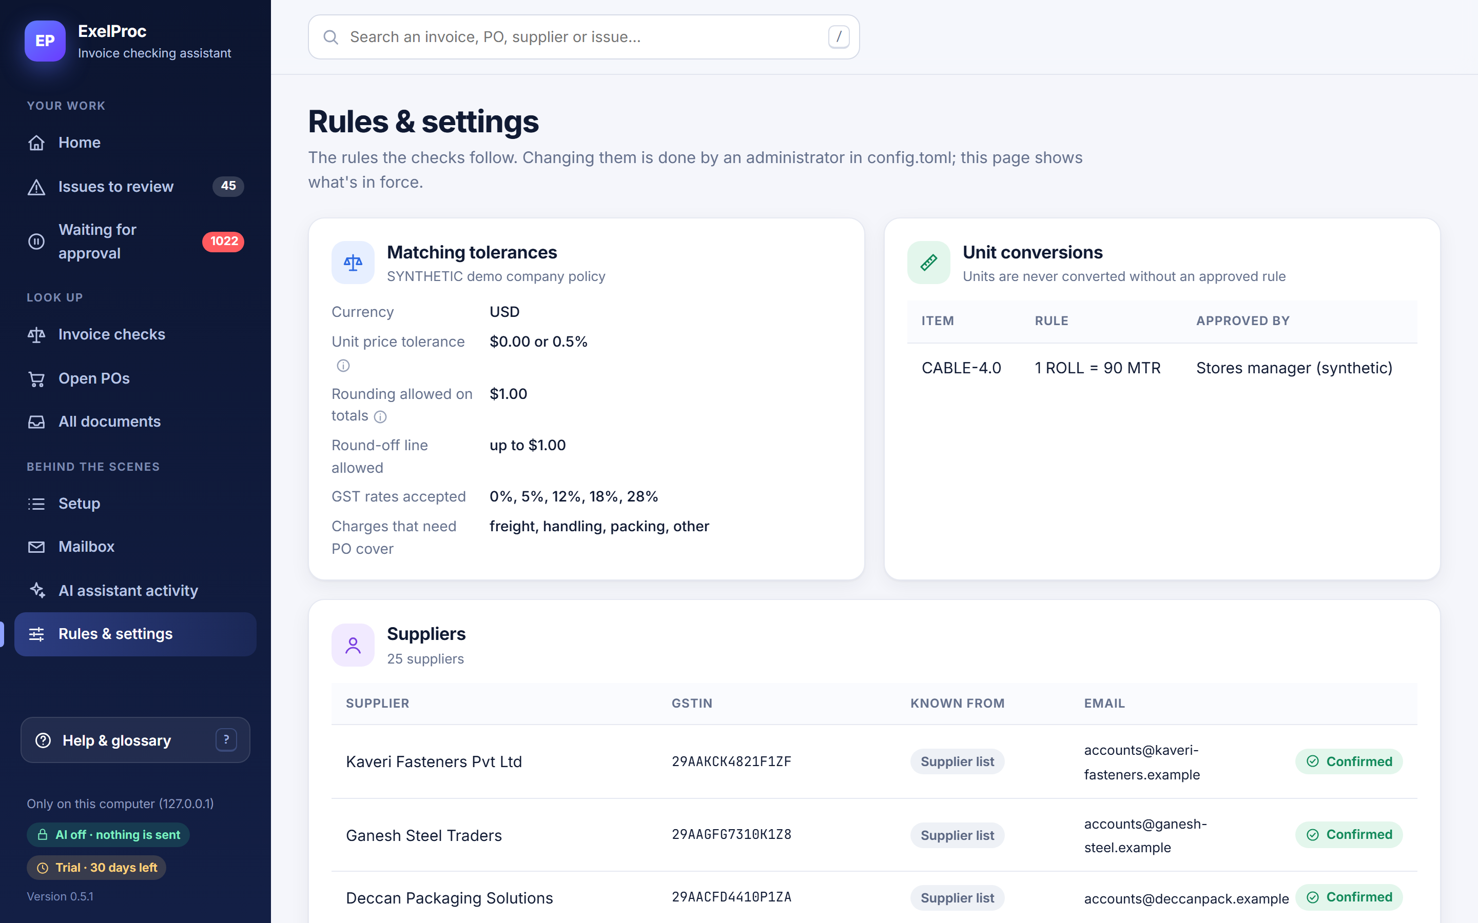Click the Unit price tolerance info icon
This screenshot has height=923, width=1478.
tap(343, 366)
